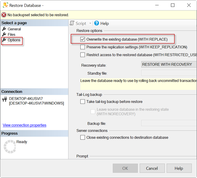This screenshot has height=178, width=197.
Task: Select the General page
Action: 14,29
